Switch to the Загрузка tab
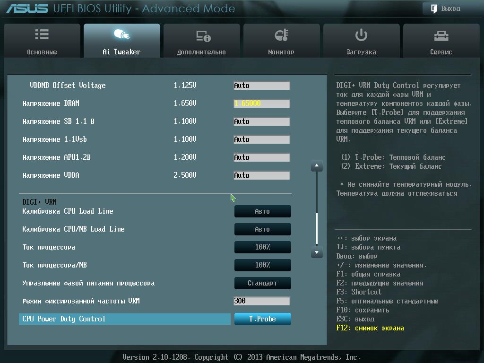Image resolution: width=484 pixels, height=363 pixels. pyautogui.click(x=362, y=41)
